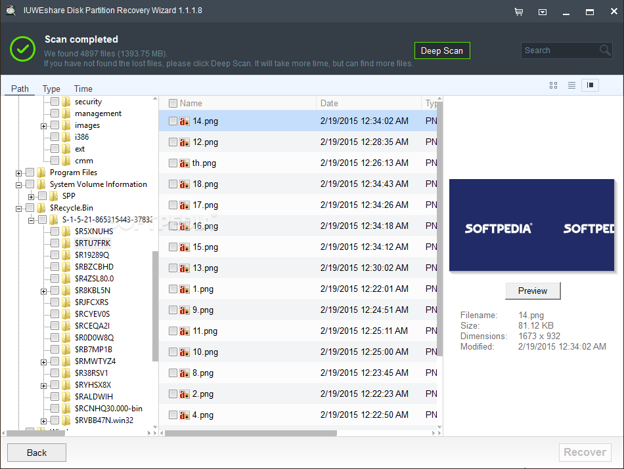Click the security folder icon
The width and height of the screenshot is (624, 469).
coord(66,102)
